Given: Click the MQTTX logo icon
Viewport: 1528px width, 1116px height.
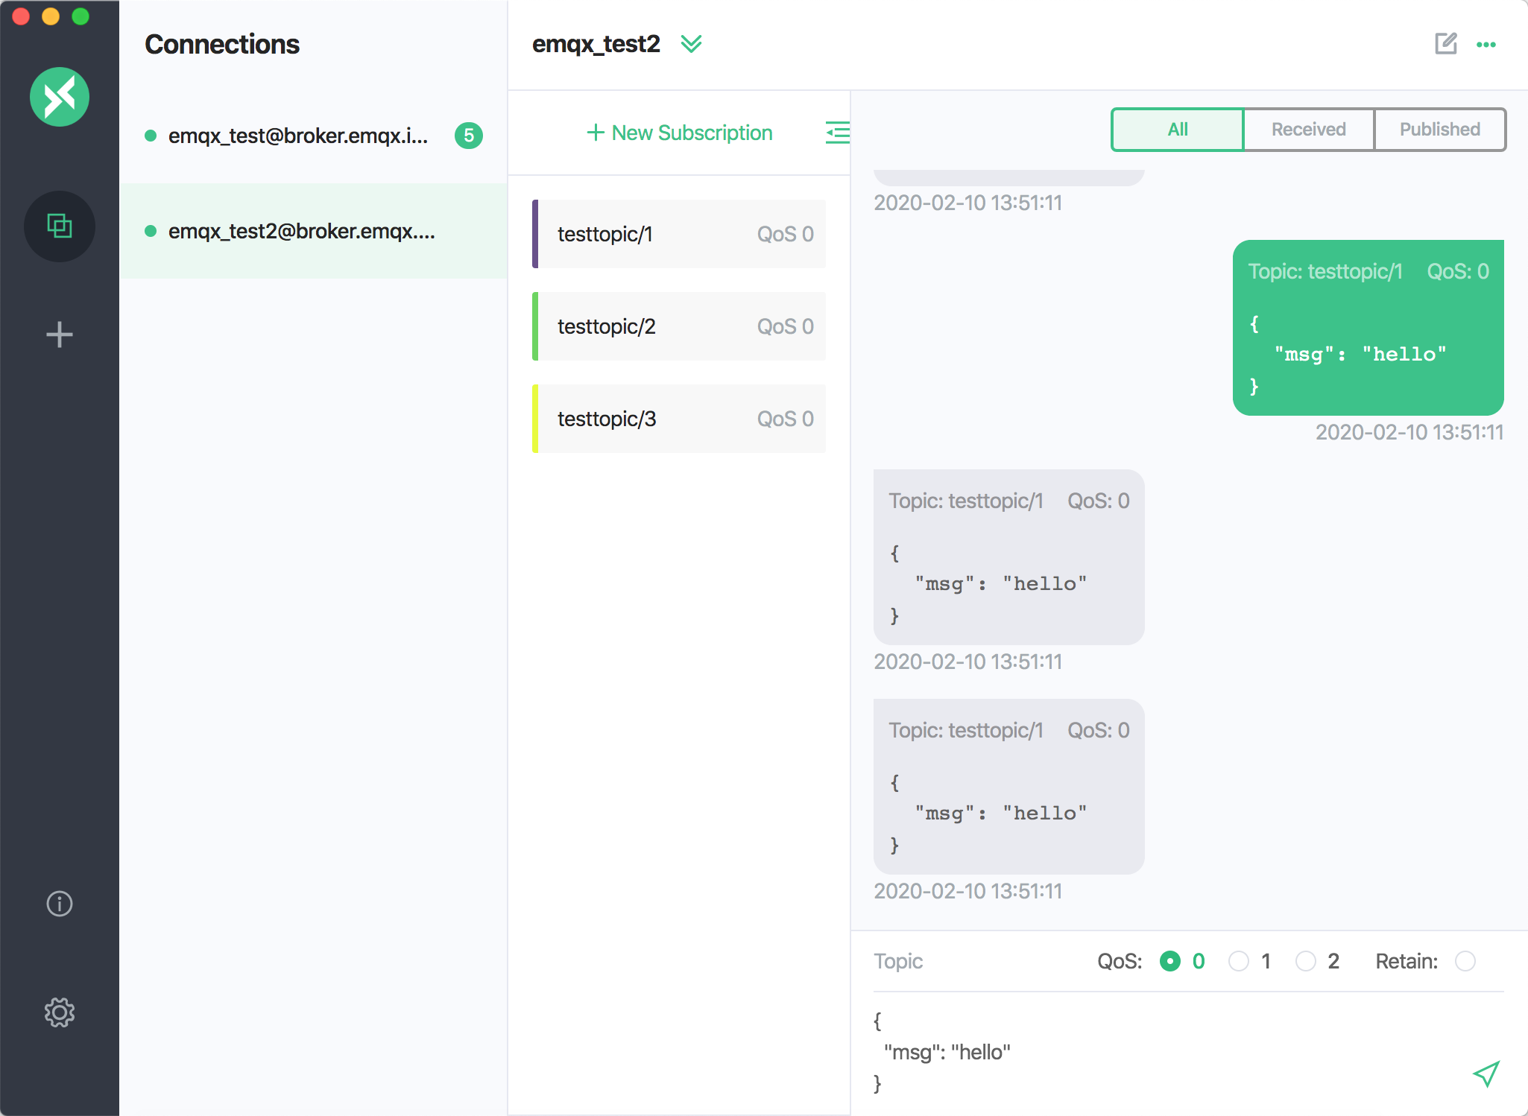Looking at the screenshot, I should point(60,97).
